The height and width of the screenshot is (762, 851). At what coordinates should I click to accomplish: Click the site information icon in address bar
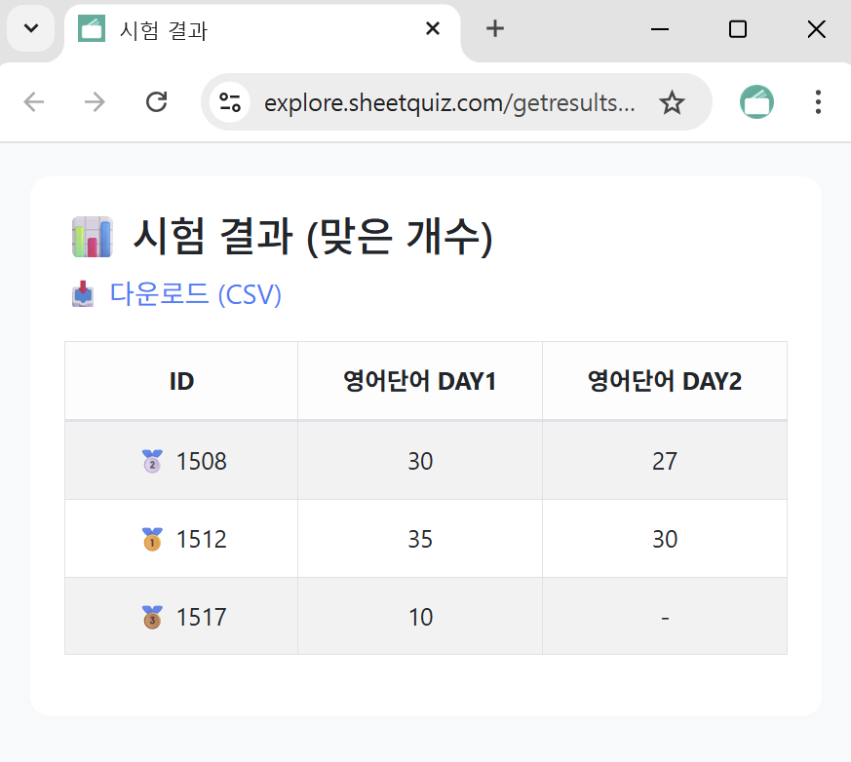pos(230,101)
